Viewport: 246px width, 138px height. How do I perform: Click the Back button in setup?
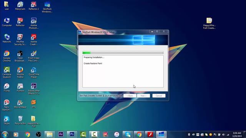point(130,95)
